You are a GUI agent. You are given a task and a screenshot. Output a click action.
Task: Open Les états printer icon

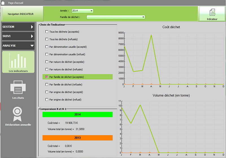[18, 87]
